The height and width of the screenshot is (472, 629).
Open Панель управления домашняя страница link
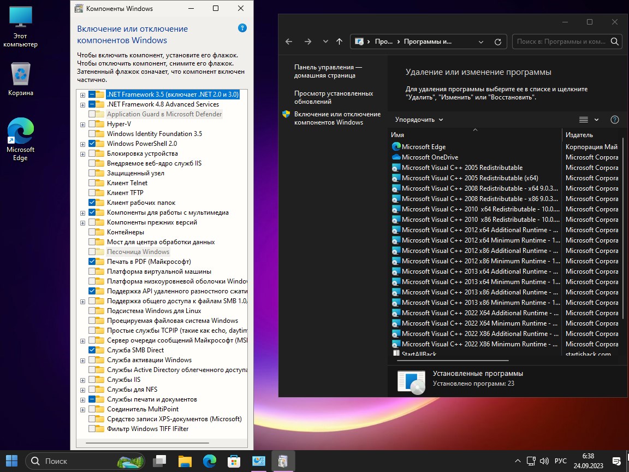coord(328,71)
